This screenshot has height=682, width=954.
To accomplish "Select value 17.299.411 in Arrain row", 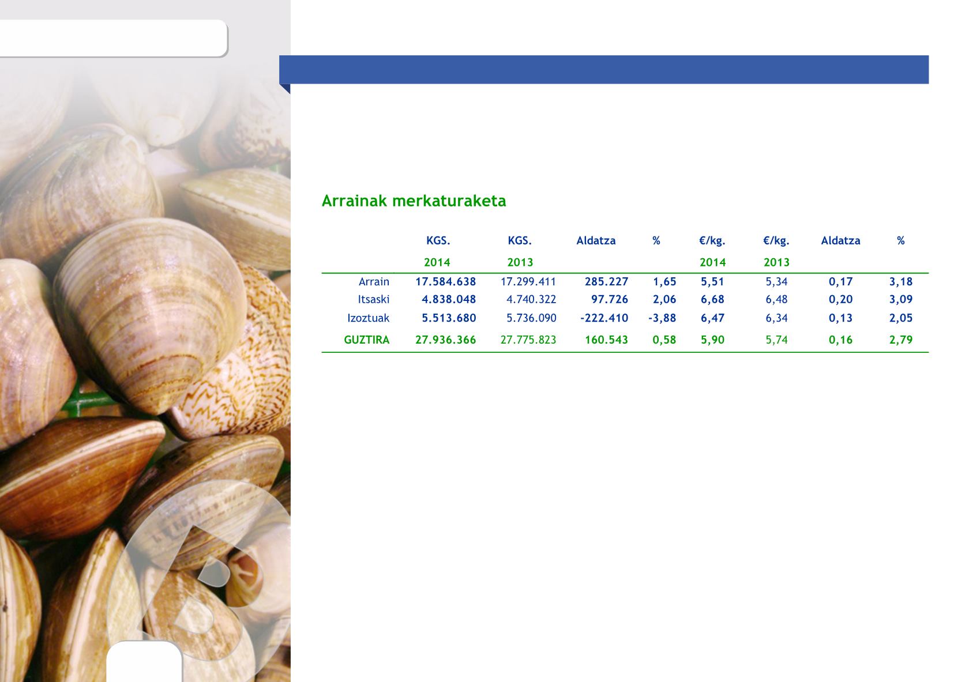I will 528,282.
